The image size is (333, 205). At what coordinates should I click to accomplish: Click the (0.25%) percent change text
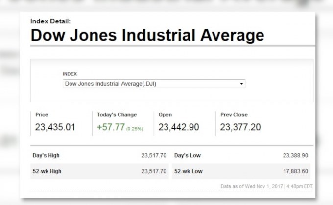(135, 129)
